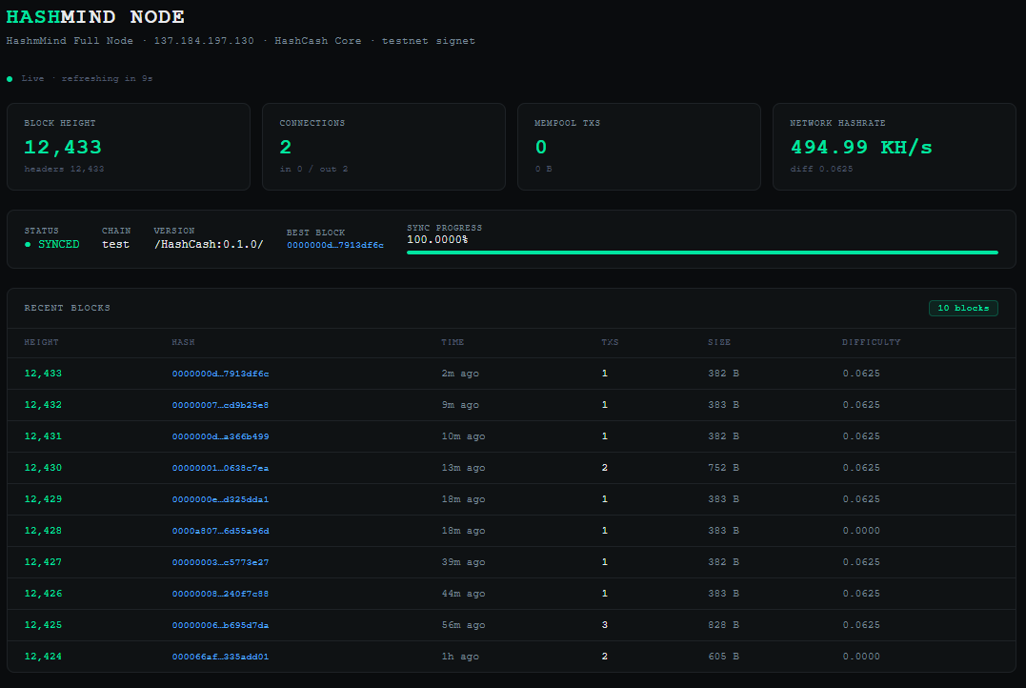Select block height 12,430 in table
The width and height of the screenshot is (1026, 688).
click(43, 468)
